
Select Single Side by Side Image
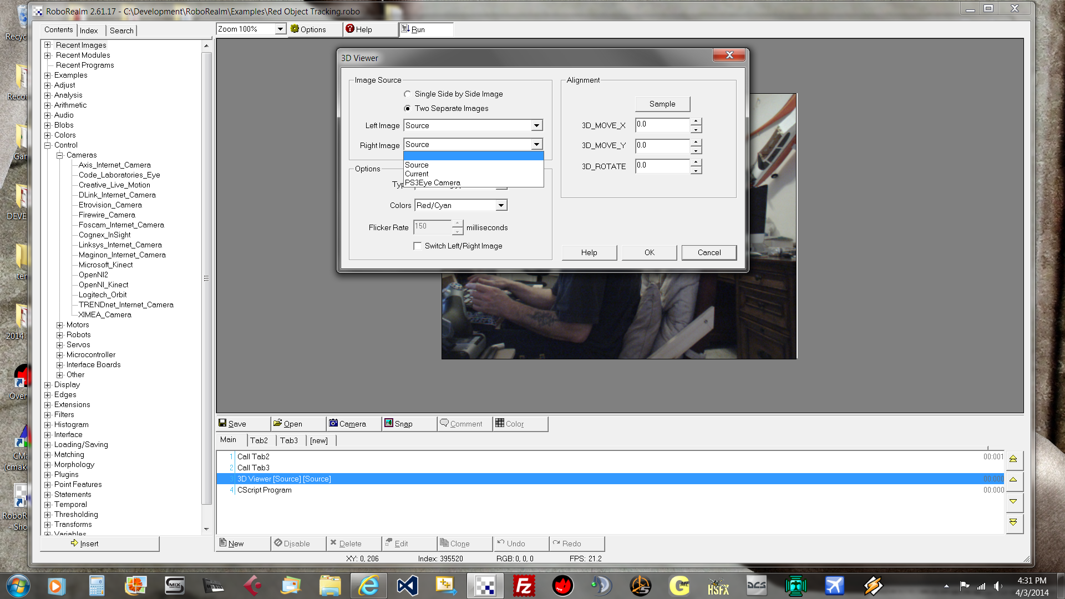tap(408, 94)
